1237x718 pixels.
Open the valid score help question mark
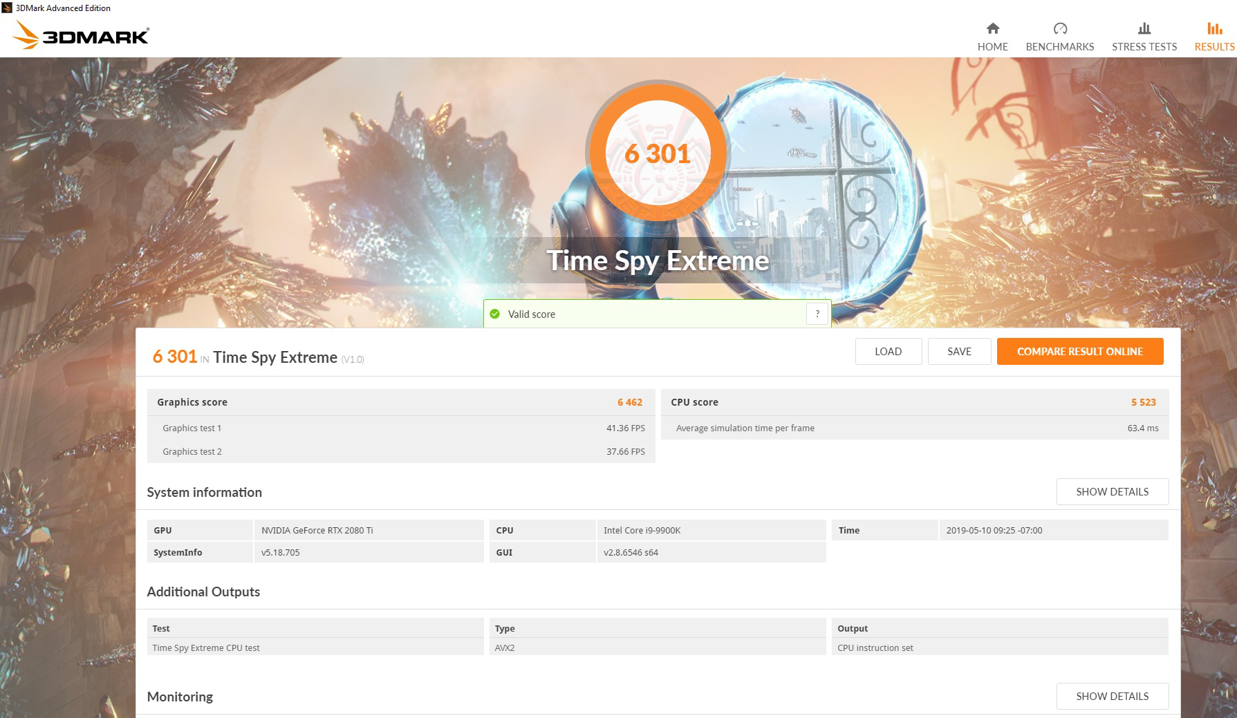pos(817,314)
